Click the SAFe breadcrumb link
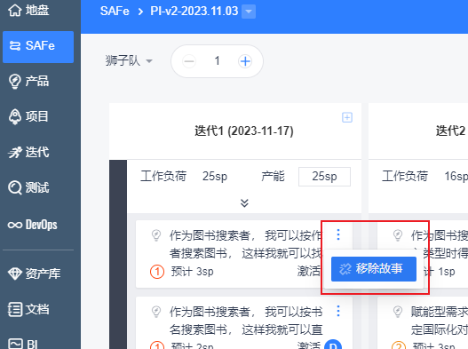The image size is (468, 349). (x=115, y=12)
